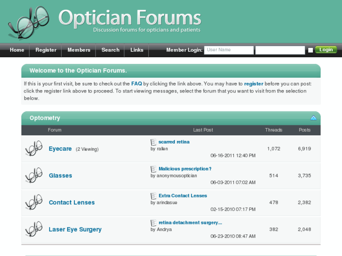This screenshot has width=342, height=256.
Task: Click the Member Login label
Action: [184, 50]
